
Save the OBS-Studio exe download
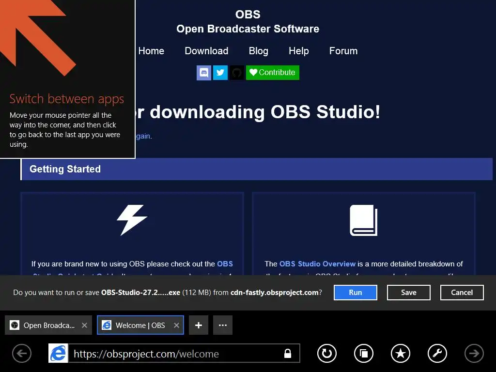408,293
